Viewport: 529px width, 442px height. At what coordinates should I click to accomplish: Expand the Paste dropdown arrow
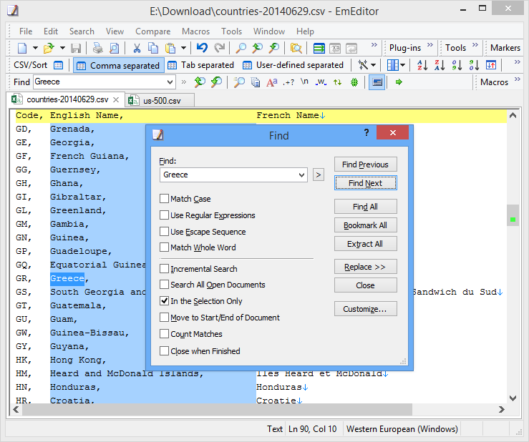[x=183, y=48]
